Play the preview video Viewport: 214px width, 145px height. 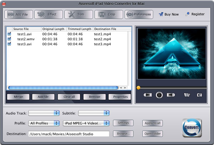coord(159,95)
